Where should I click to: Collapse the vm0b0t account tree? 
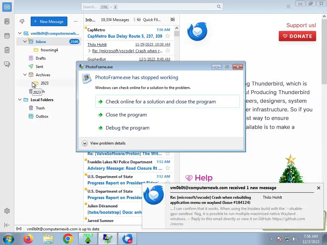[x=20, y=33]
